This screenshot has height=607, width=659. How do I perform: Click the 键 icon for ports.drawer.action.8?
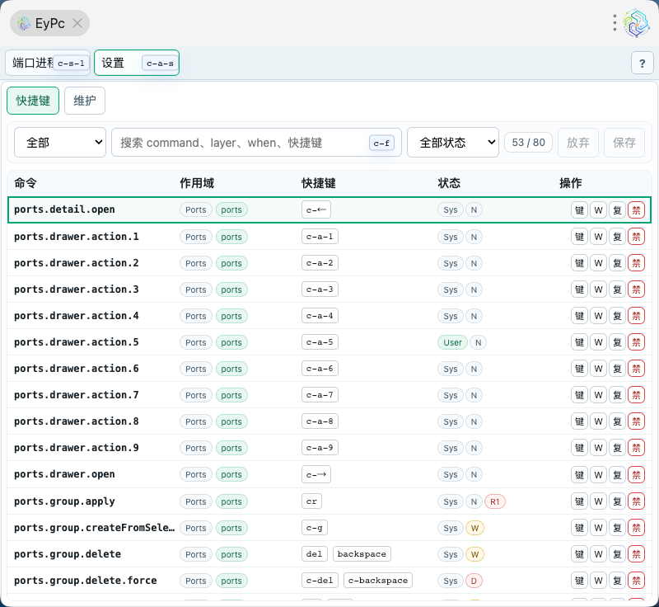579,421
